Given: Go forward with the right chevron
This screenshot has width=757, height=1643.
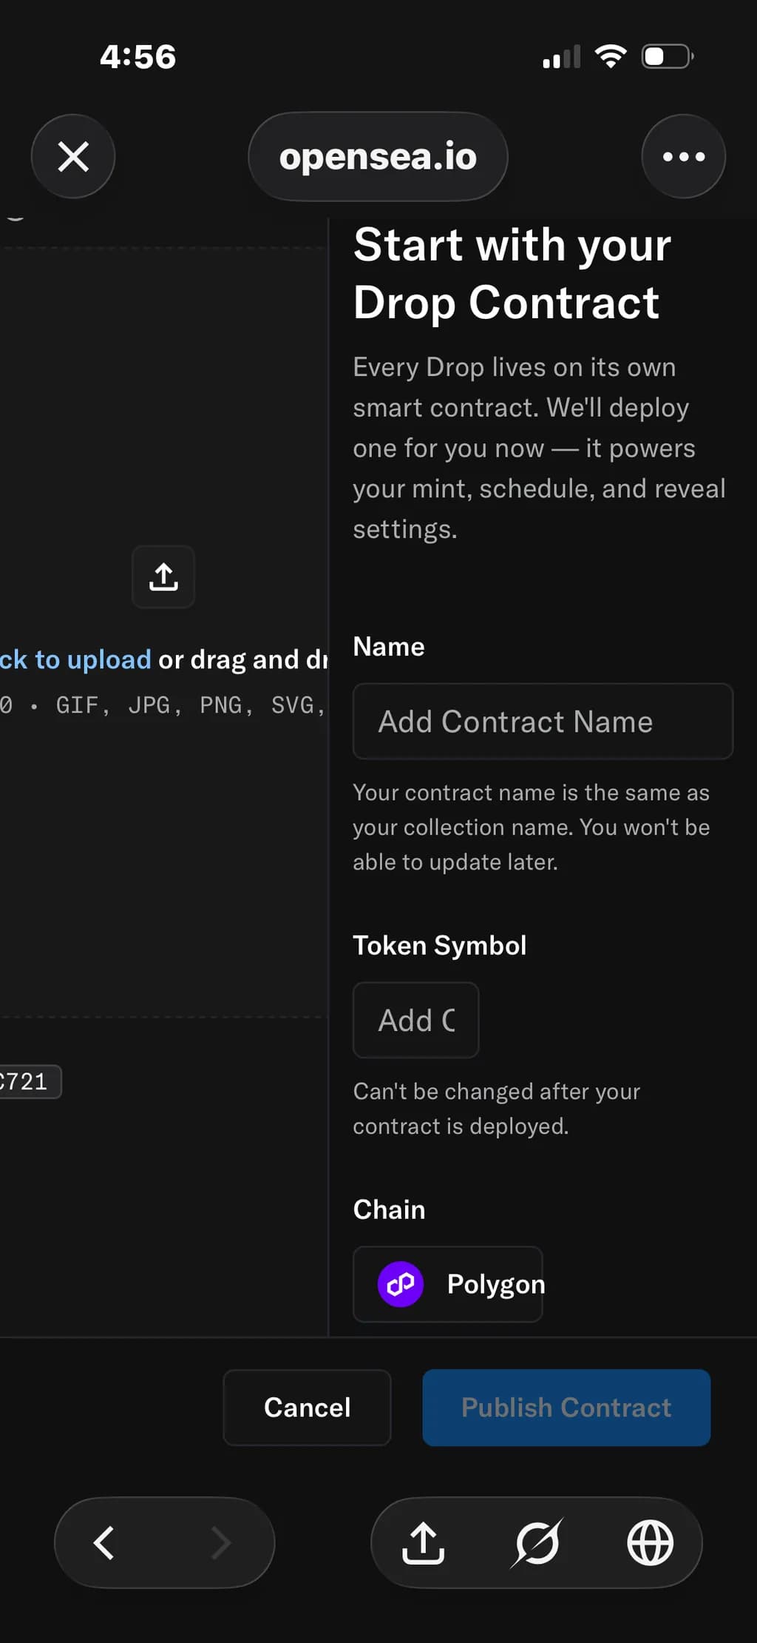Looking at the screenshot, I should tap(221, 1543).
